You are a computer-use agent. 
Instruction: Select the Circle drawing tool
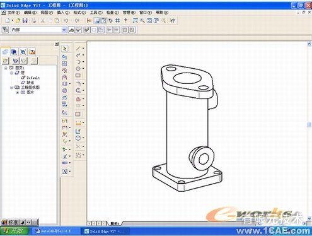click(x=78, y=69)
